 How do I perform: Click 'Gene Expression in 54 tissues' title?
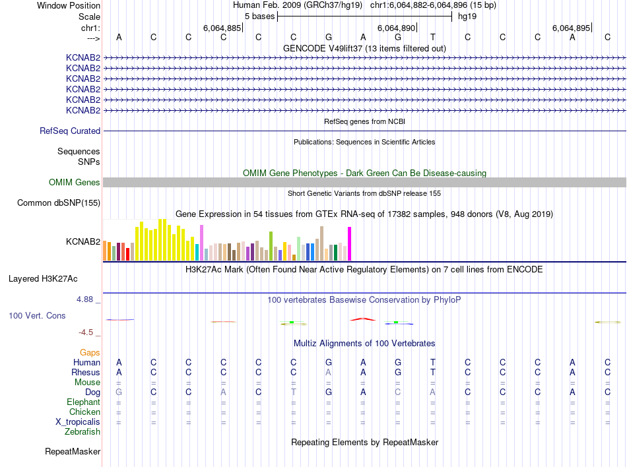(x=364, y=214)
